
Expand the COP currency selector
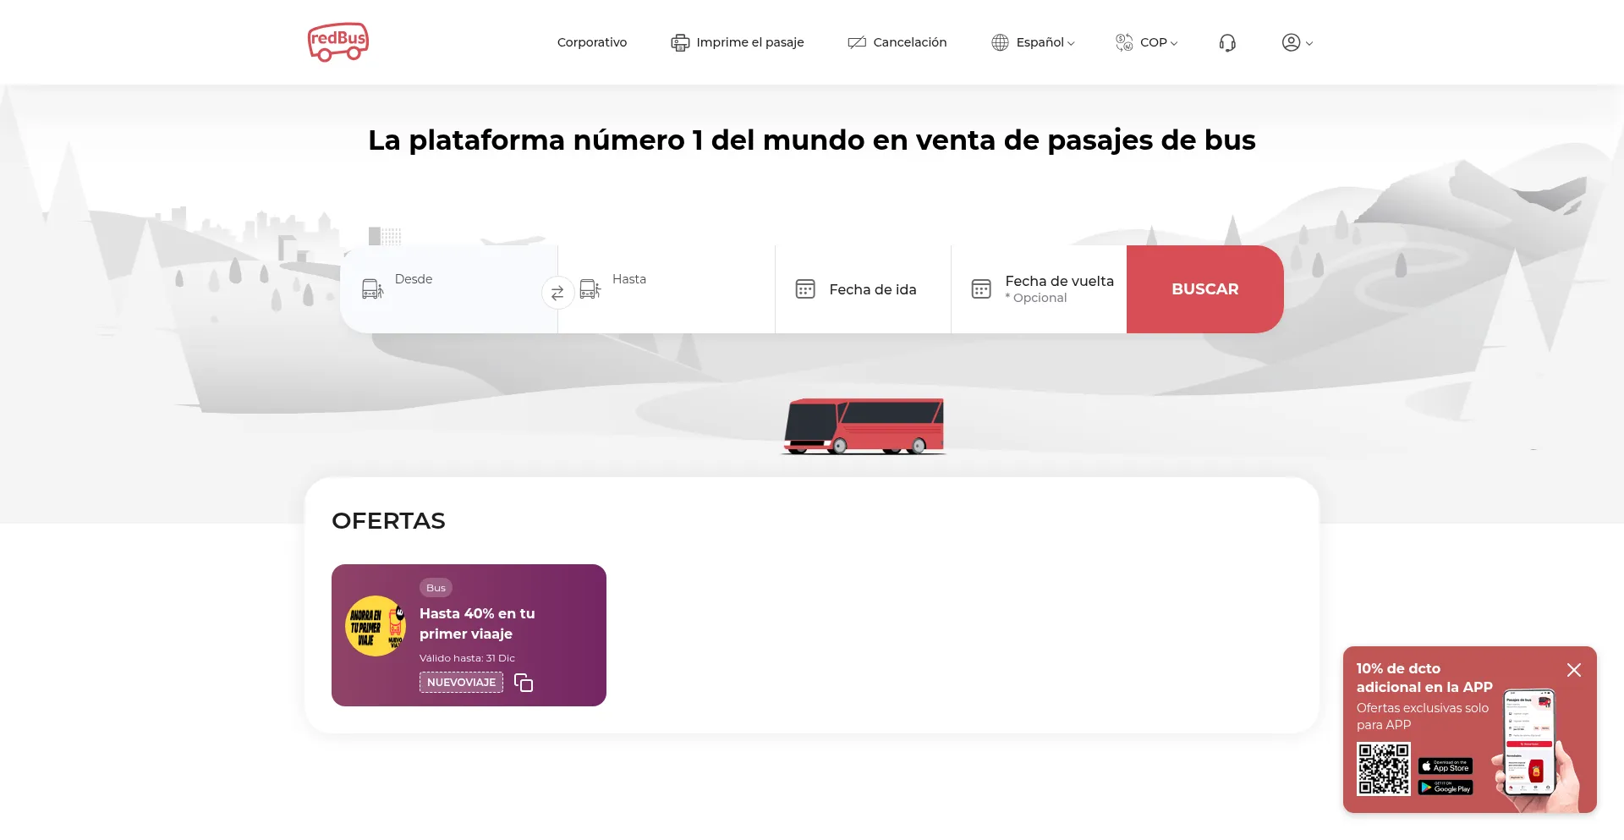[x=1147, y=42]
